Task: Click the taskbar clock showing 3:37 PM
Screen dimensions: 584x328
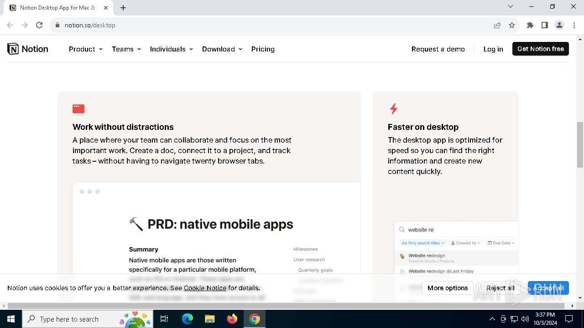Action: [x=545, y=319]
